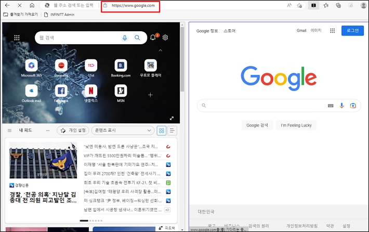Add a new quick link with plus
This screenshot has width=369, height=232.
150,95
